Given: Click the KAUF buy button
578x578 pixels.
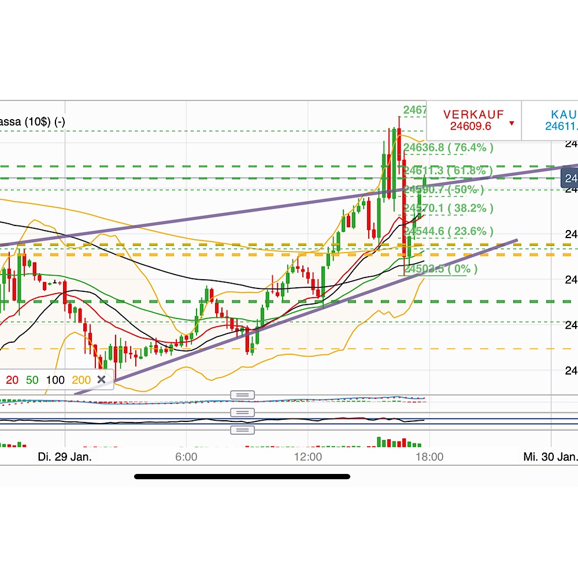Looking at the screenshot, I should (x=558, y=120).
